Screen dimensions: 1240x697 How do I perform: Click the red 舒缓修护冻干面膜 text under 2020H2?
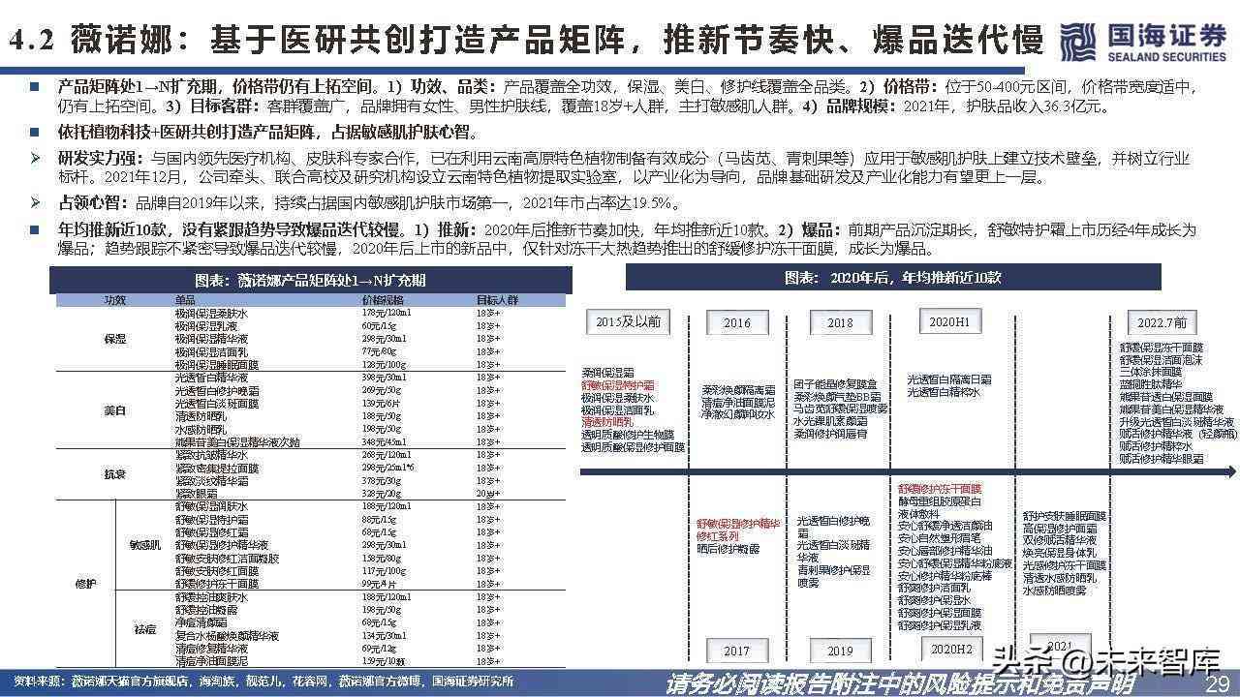pyautogui.click(x=939, y=489)
